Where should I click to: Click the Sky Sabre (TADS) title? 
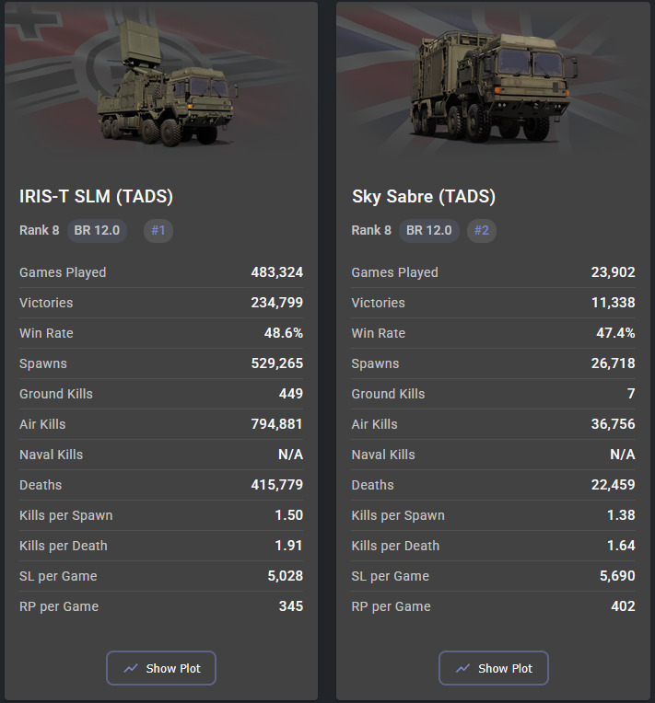click(x=423, y=197)
